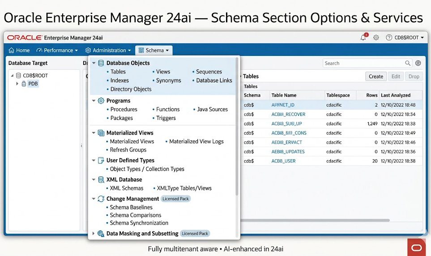Open the notifications bell icon

pos(363,38)
